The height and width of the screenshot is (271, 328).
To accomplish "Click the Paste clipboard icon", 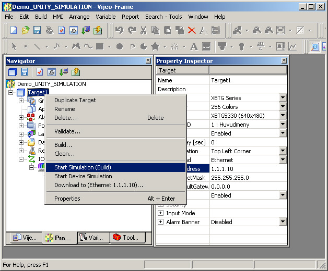I will [x=167, y=30].
